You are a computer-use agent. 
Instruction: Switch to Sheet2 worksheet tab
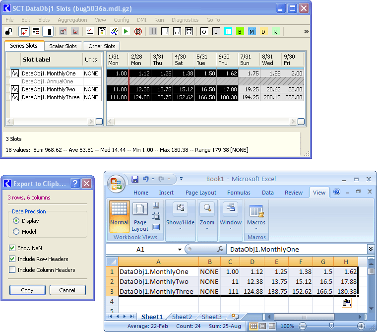[182, 317]
